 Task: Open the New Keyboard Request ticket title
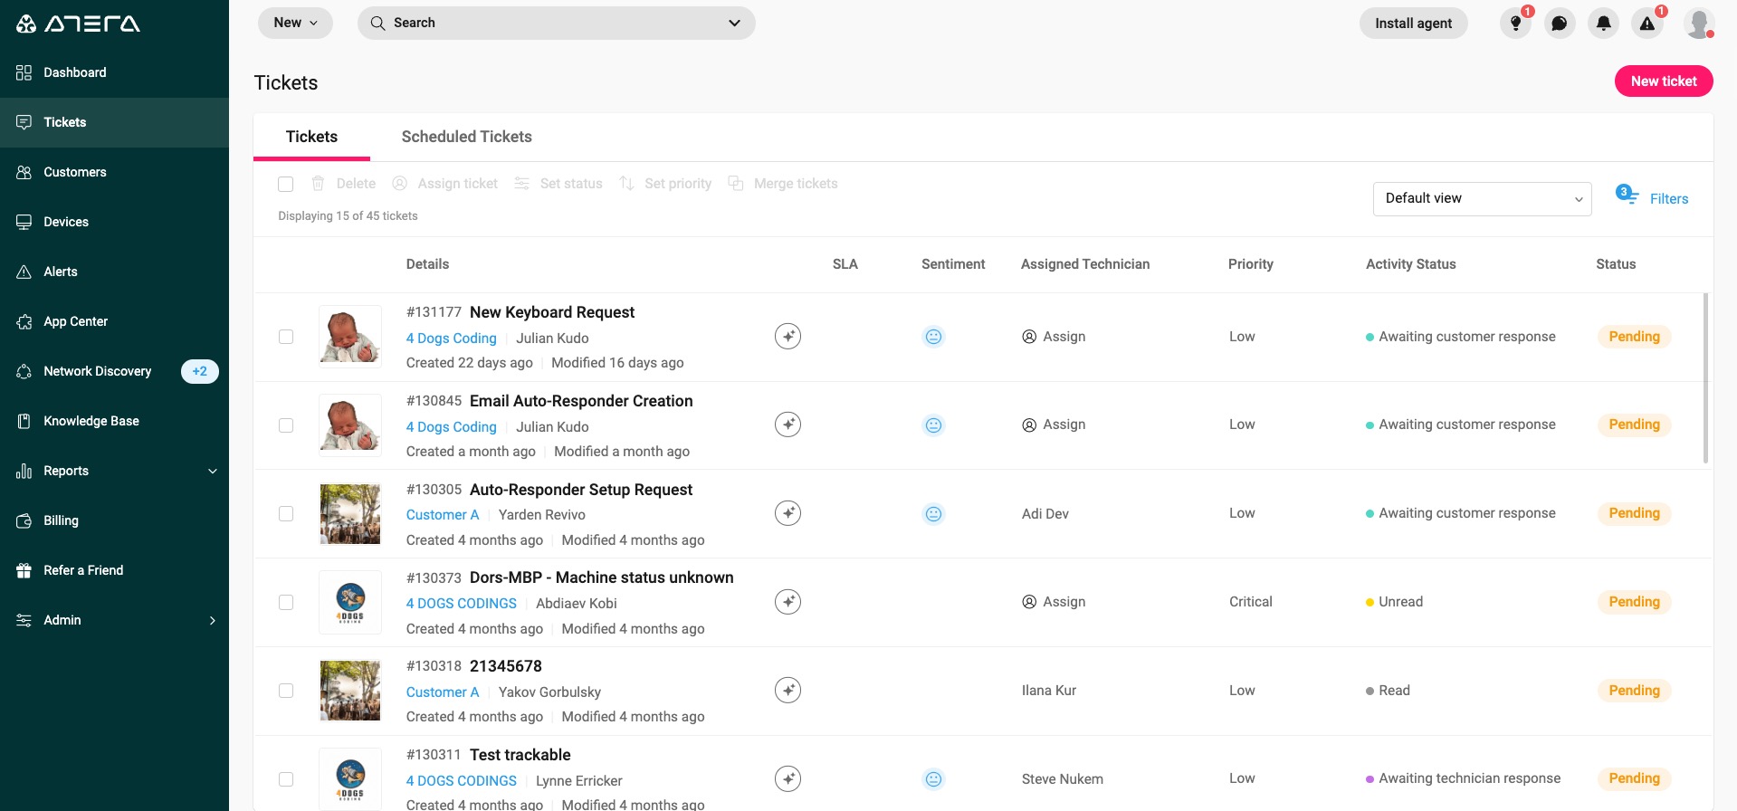click(x=551, y=312)
